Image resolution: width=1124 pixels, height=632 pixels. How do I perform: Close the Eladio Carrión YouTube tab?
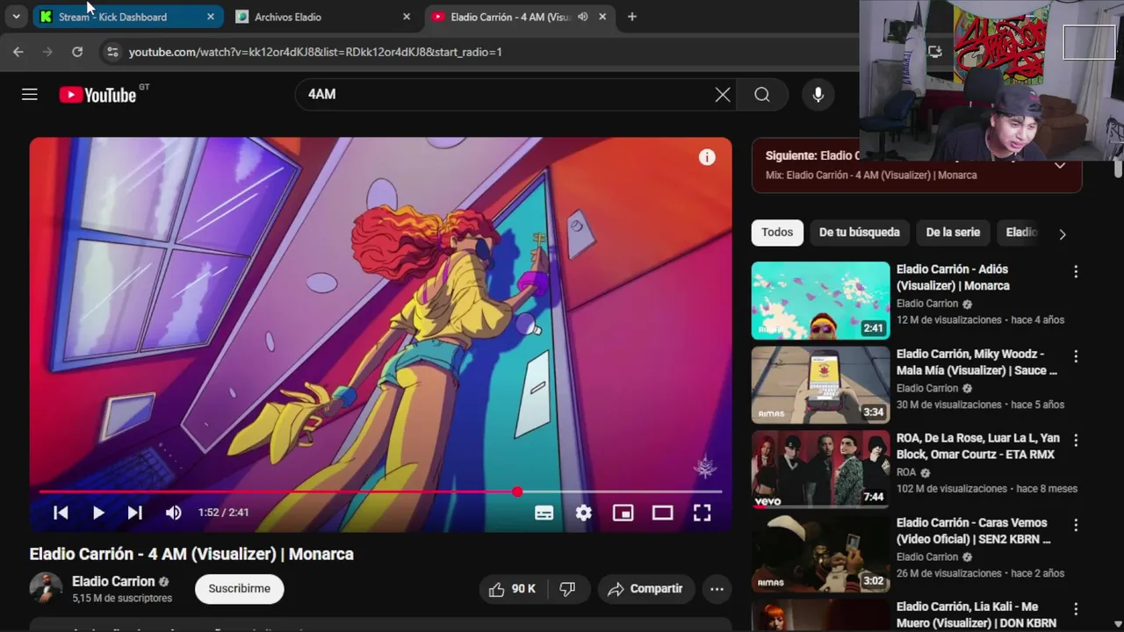point(602,17)
